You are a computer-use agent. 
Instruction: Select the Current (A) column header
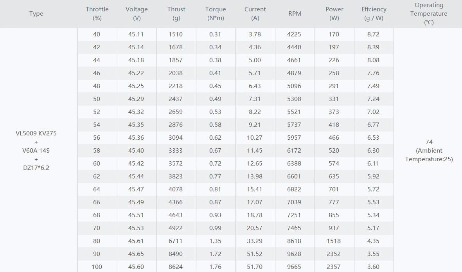pos(255,14)
